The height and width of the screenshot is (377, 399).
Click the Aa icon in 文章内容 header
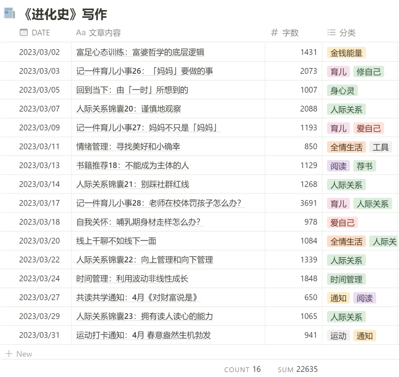(81, 33)
